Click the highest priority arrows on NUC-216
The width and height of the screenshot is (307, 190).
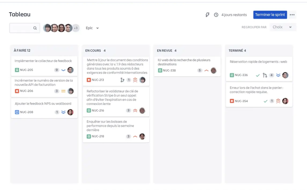(x=135, y=110)
